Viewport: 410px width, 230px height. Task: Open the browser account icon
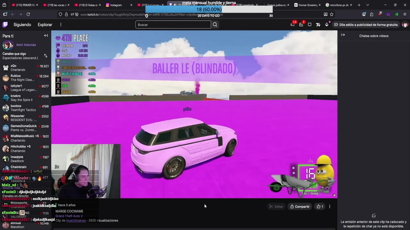(x=364, y=14)
